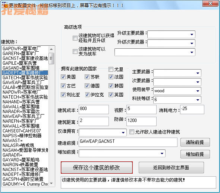Check the 尤里 country checkbox
Viewport: 220px width, 193px height.
(x=111, y=69)
